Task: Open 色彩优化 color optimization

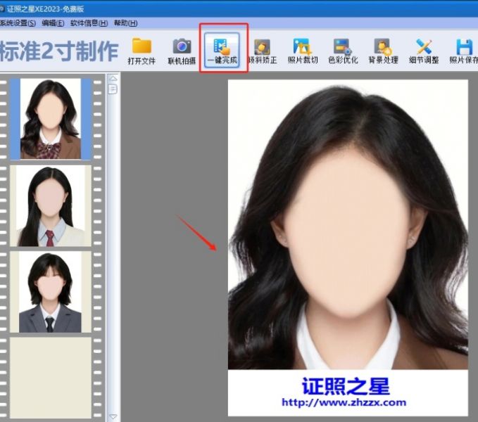Action: click(x=343, y=51)
